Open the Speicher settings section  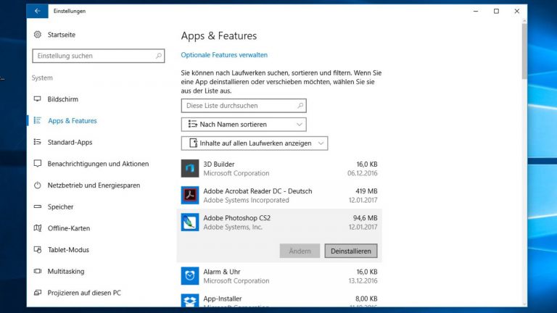point(60,207)
